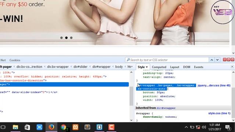Switch to the Net panel
235x132 pixels.
pos(3,60)
